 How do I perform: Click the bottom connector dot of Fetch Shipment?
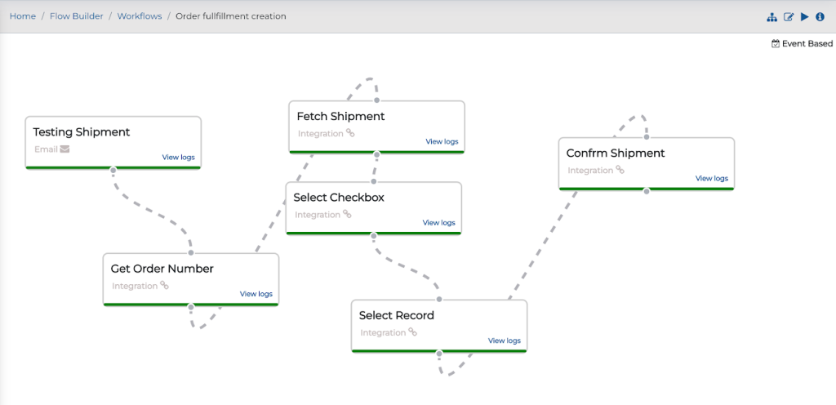coord(376,154)
